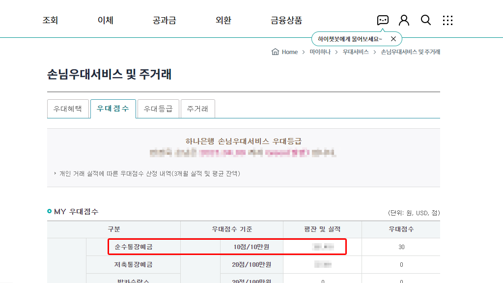Open the 조회 menu

(x=50, y=20)
